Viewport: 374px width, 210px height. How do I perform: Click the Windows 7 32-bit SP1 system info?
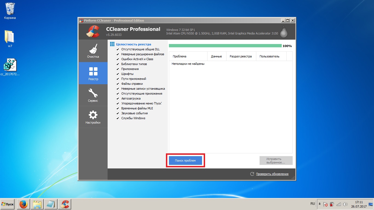(x=180, y=30)
